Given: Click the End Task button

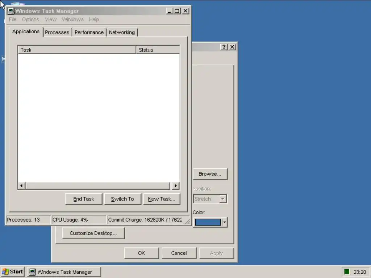Looking at the screenshot, I should tap(84, 199).
